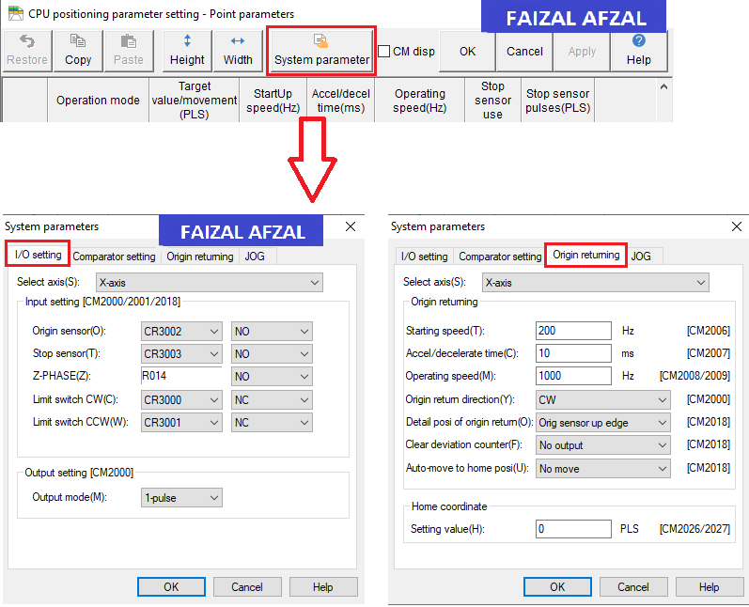The image size is (749, 607).
Task: Click Cancel in the top toolbar
Action: point(524,51)
